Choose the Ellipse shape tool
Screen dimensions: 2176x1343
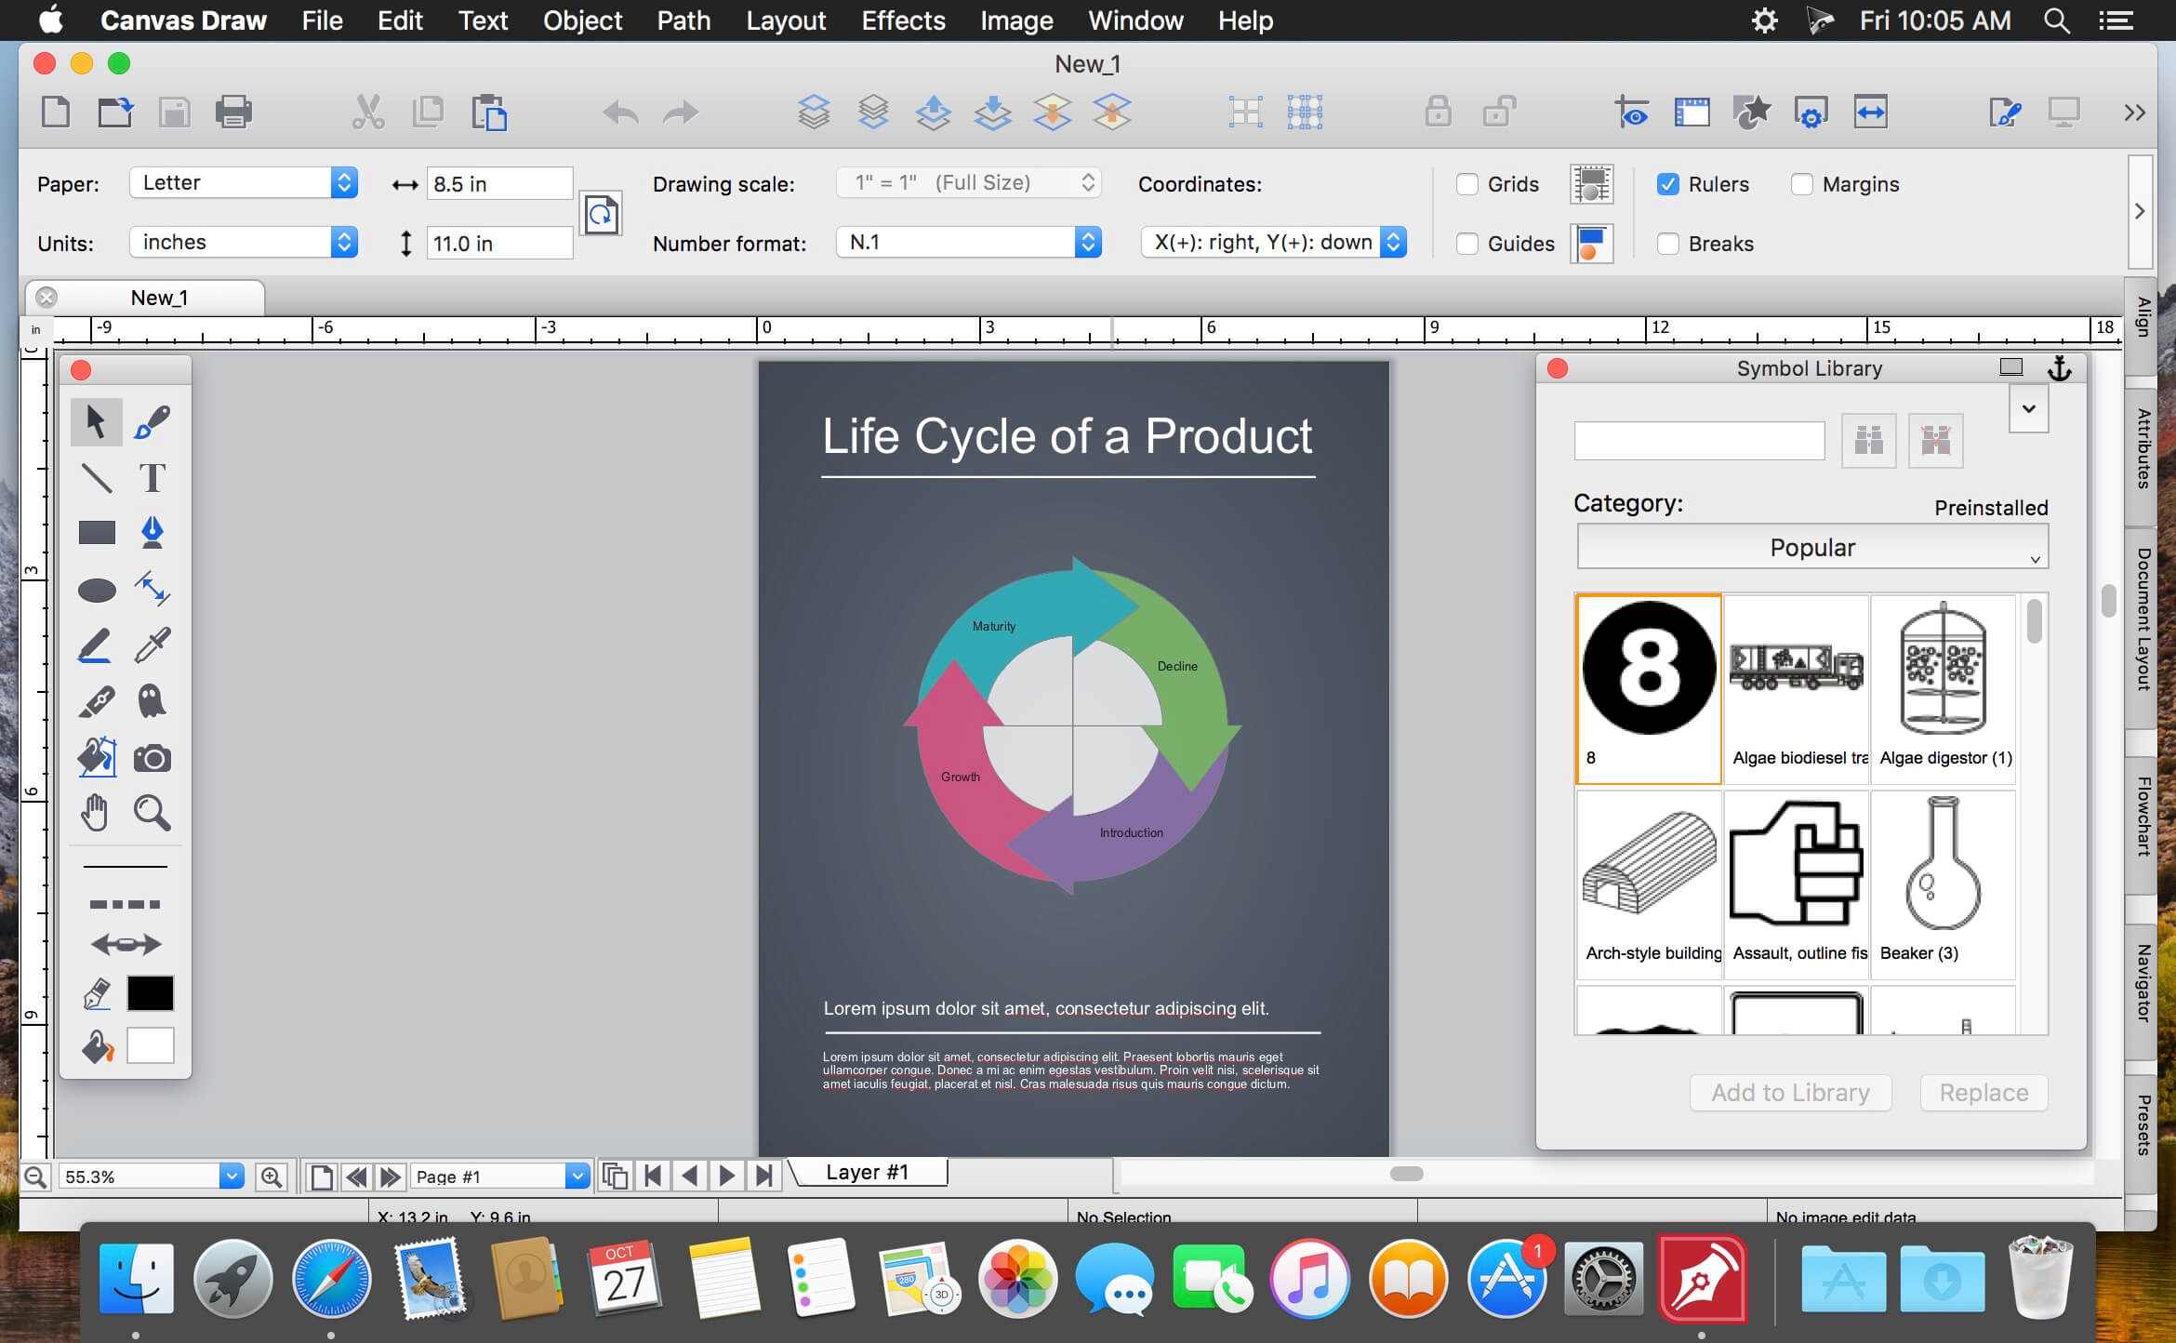click(97, 589)
